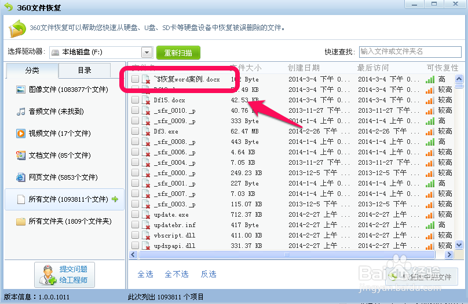Tick checkbox for ~$恢复word案例.docx
Screen dimensions: 468x304
click(x=135, y=79)
